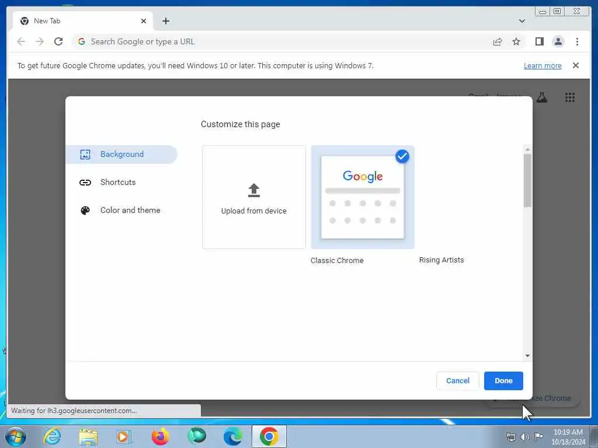Open Windows Media Player from taskbar
The image size is (598, 448).
124,436
